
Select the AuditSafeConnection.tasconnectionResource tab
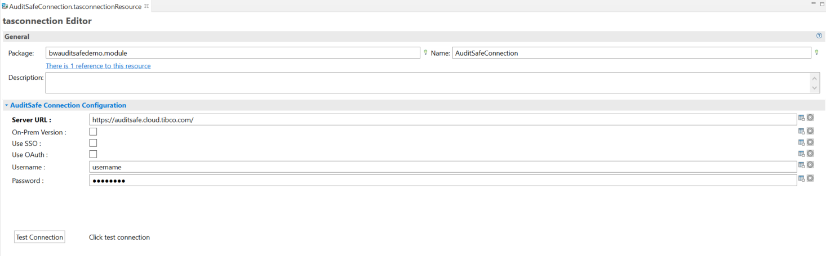[76, 6]
